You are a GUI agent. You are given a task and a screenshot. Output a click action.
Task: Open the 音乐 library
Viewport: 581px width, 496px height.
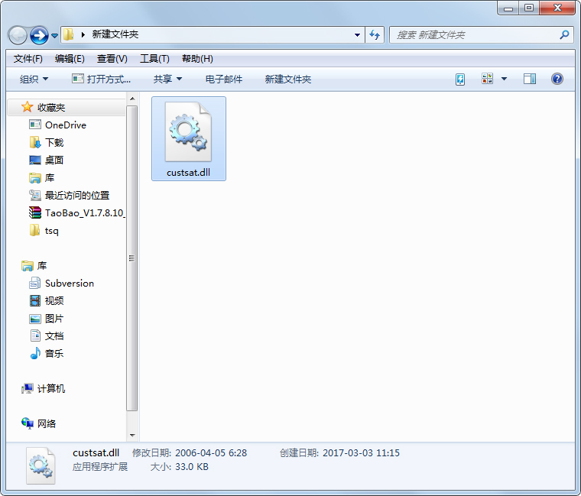point(54,353)
